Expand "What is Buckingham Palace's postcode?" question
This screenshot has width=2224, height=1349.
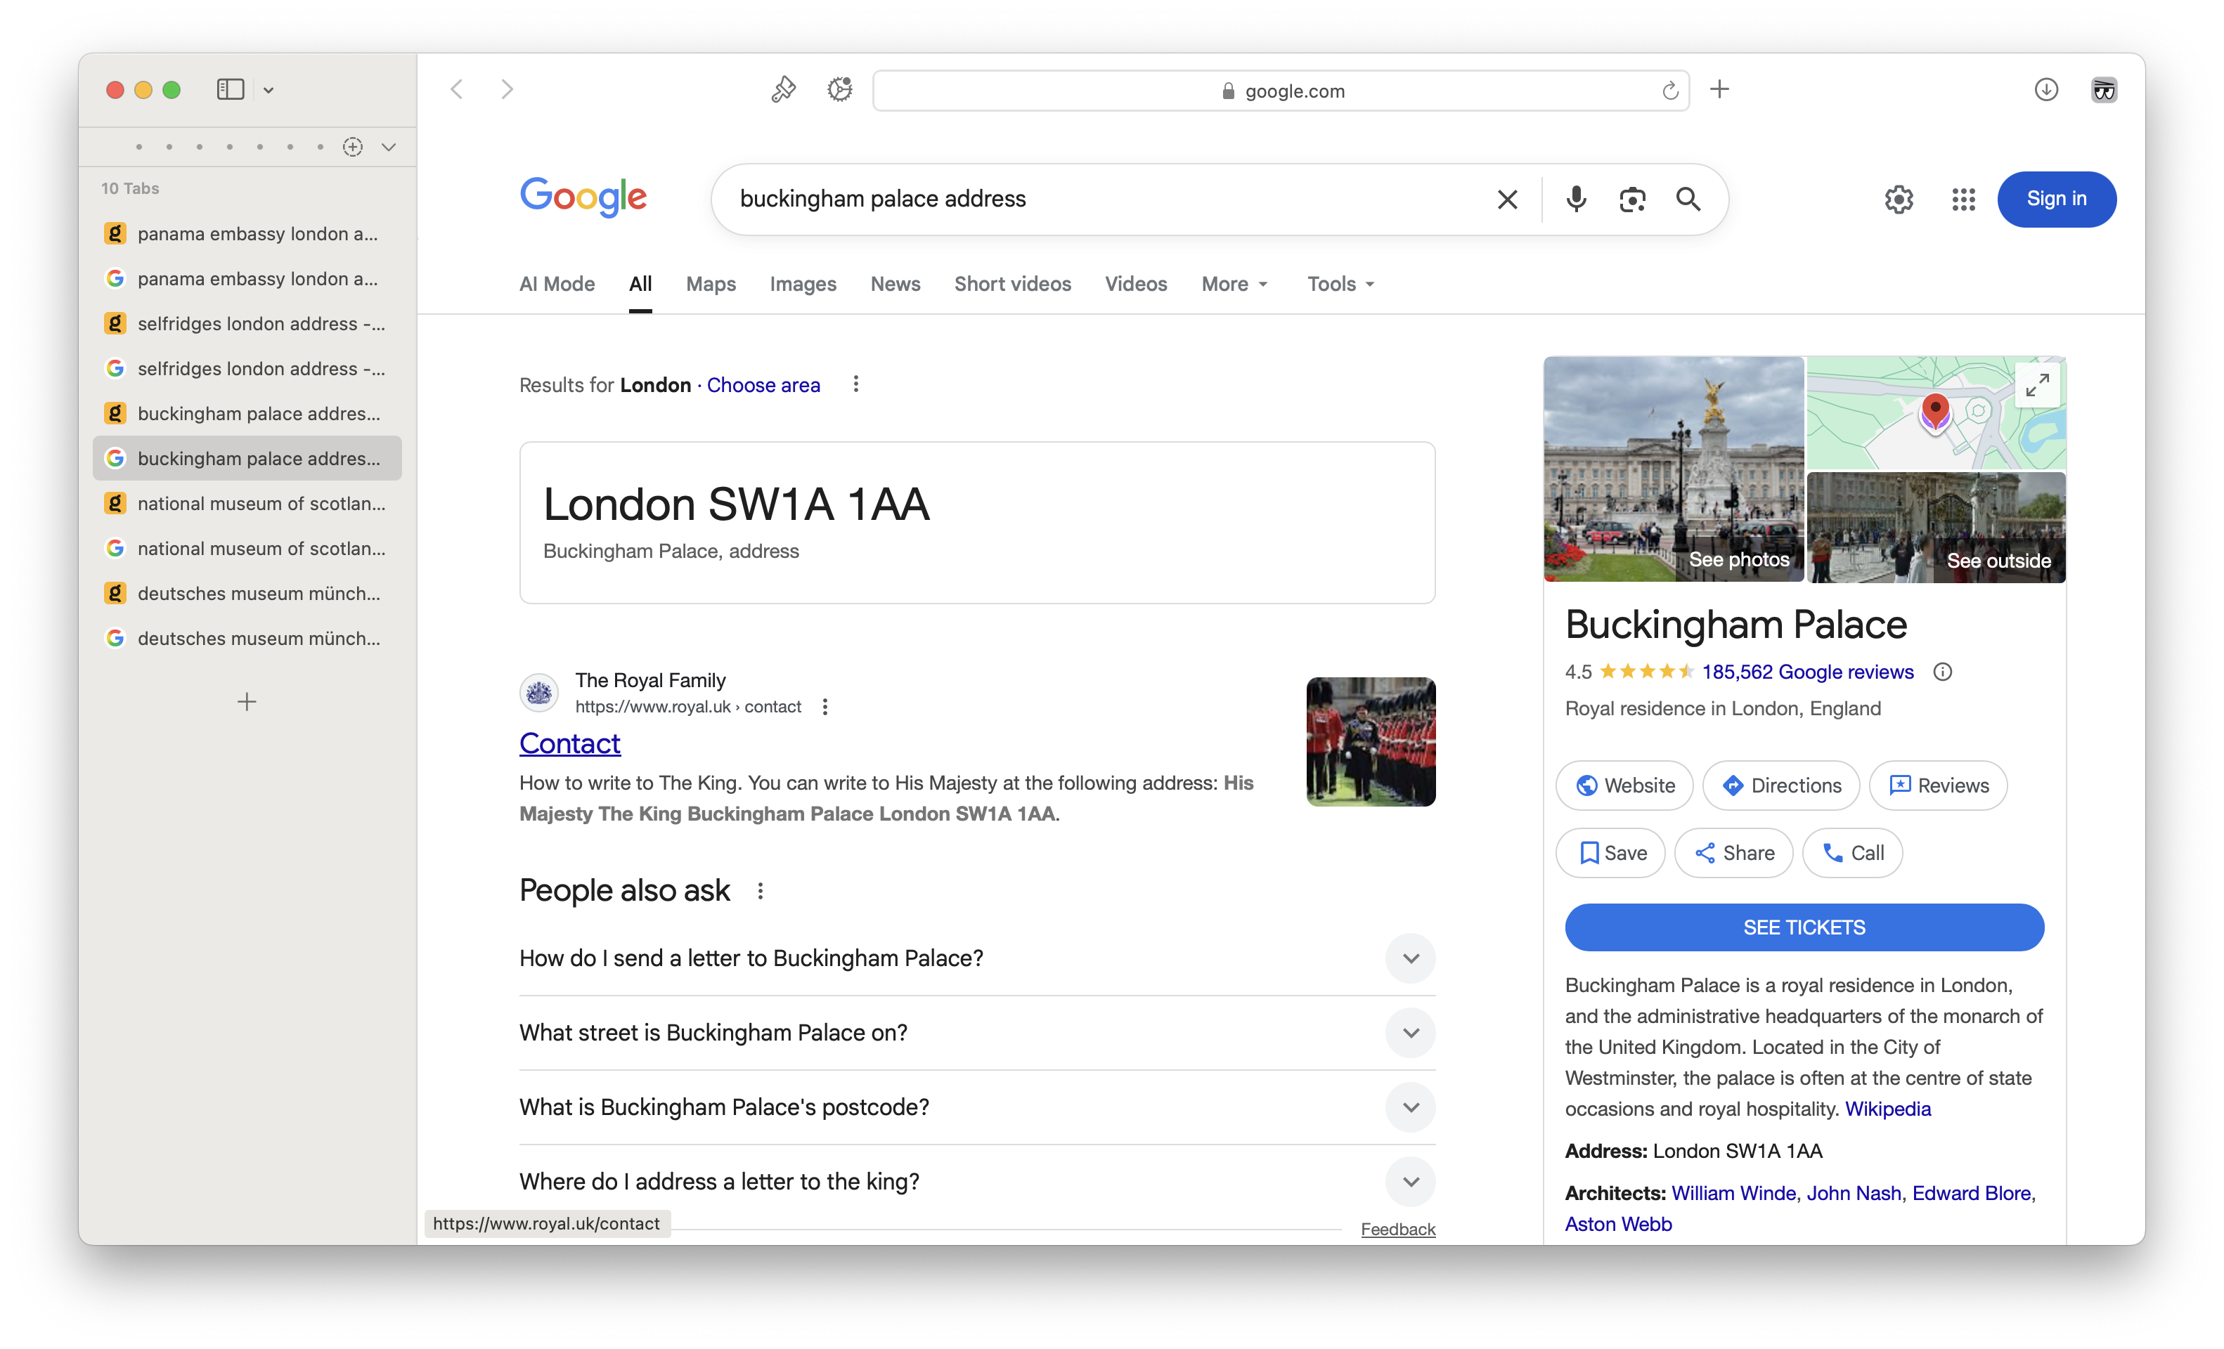[x=1410, y=1107]
